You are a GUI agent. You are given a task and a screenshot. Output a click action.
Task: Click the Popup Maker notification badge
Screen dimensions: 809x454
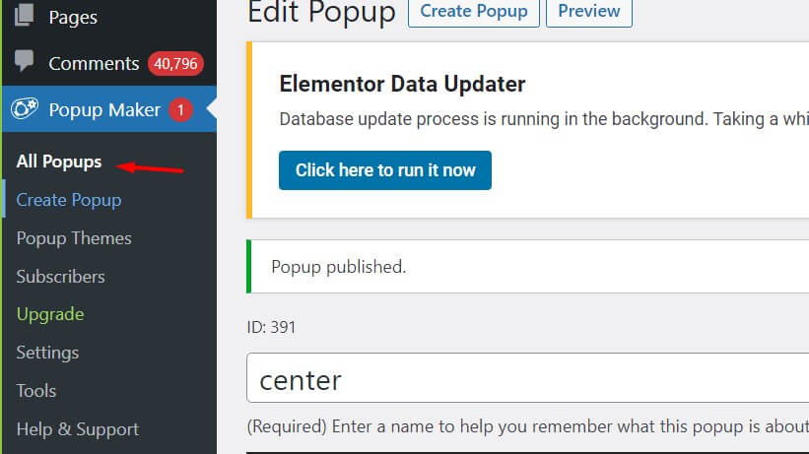coord(180,109)
